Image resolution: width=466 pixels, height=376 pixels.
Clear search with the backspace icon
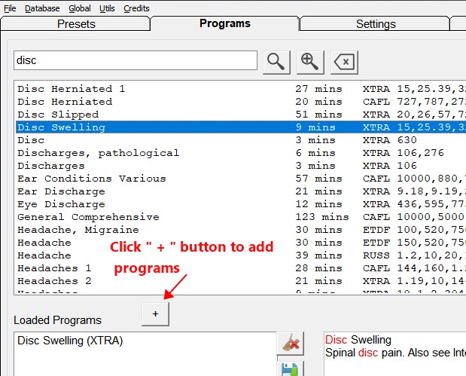[344, 62]
